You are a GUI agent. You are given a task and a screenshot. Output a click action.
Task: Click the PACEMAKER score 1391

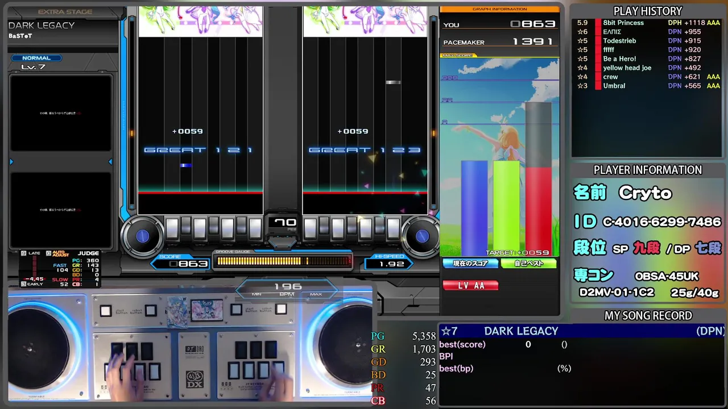click(532, 42)
